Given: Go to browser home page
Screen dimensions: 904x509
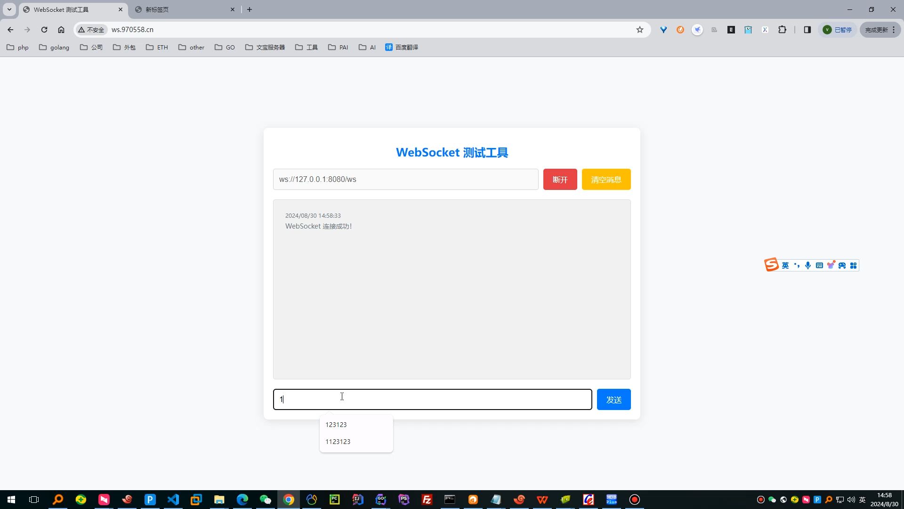Looking at the screenshot, I should (x=61, y=30).
